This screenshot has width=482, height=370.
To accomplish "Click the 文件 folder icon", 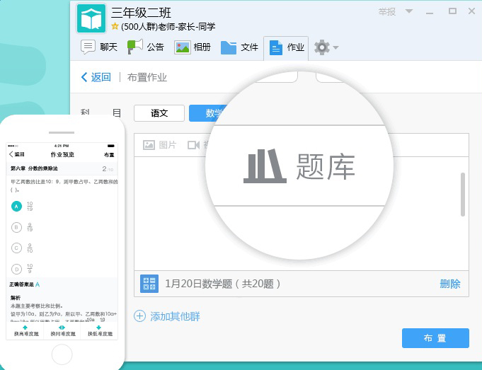I will click(228, 47).
